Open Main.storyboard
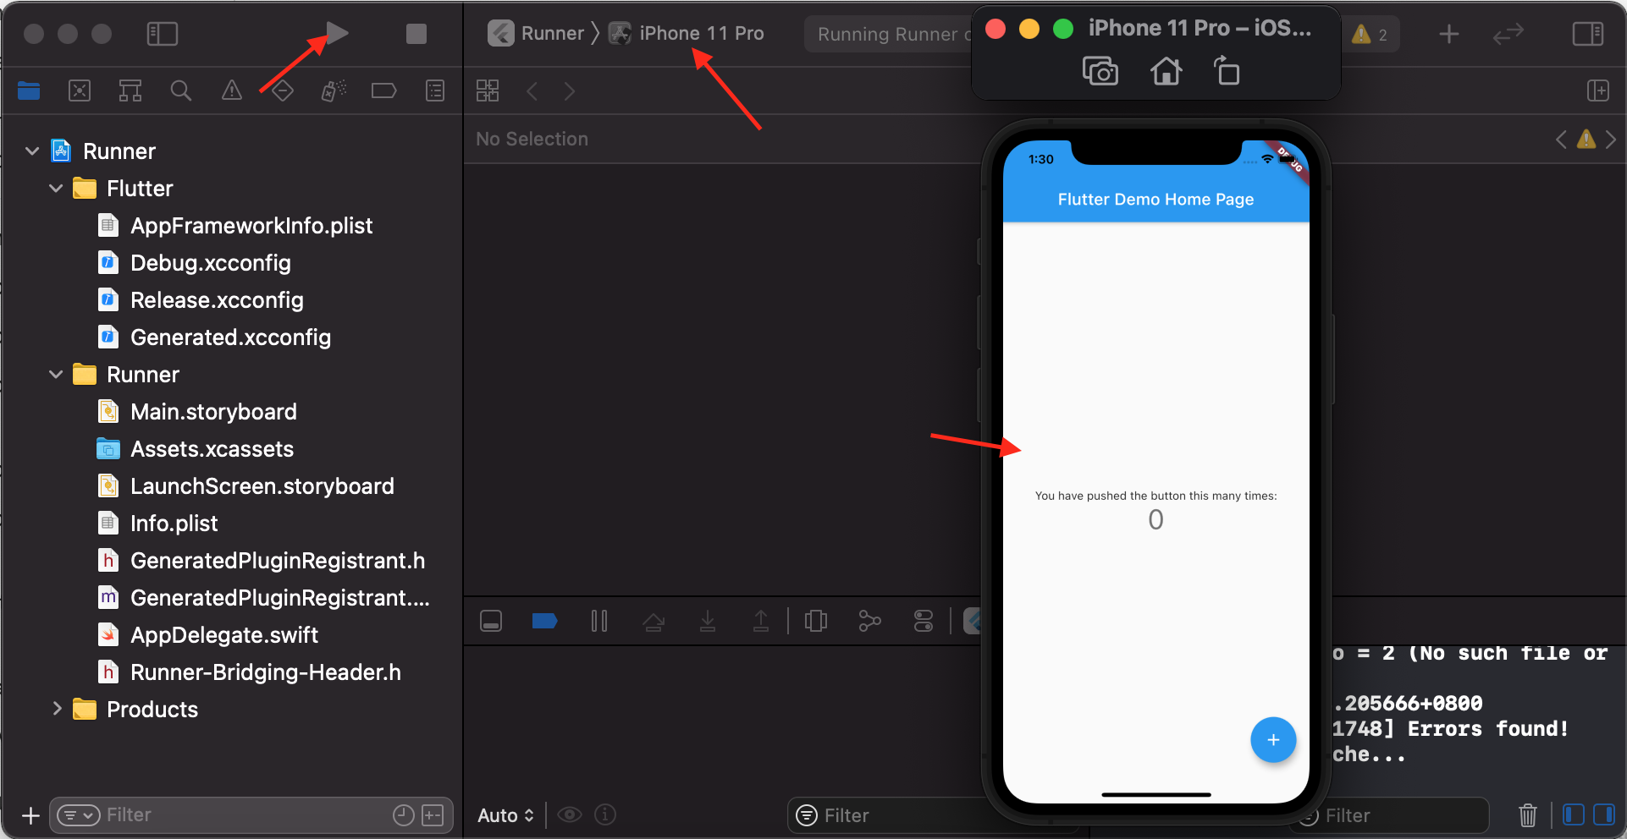The height and width of the screenshot is (839, 1627). coord(213,412)
